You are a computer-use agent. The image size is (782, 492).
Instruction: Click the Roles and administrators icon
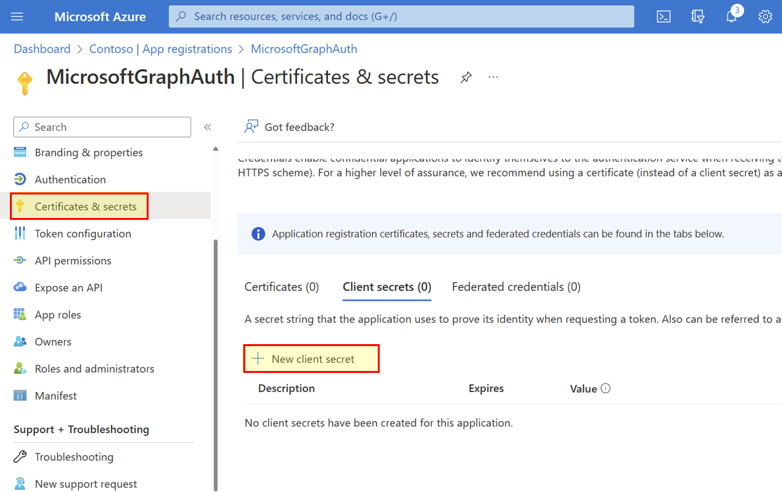tap(20, 369)
